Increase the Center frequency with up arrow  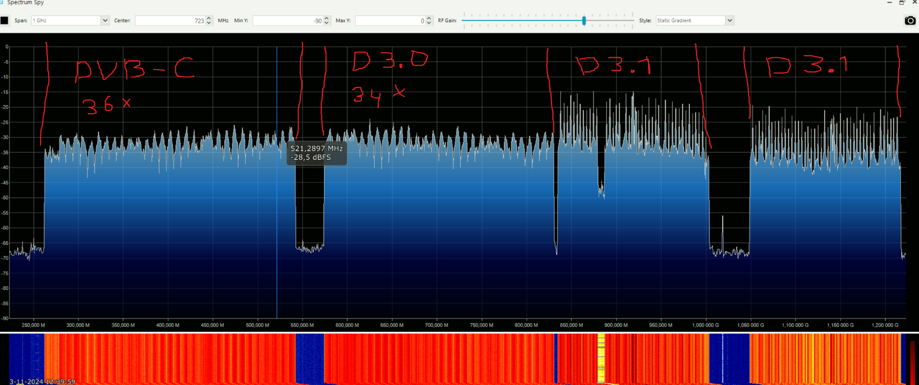(x=209, y=18)
